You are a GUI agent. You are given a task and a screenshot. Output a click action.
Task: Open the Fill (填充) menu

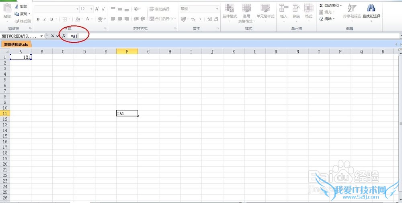pyautogui.click(x=327, y=12)
